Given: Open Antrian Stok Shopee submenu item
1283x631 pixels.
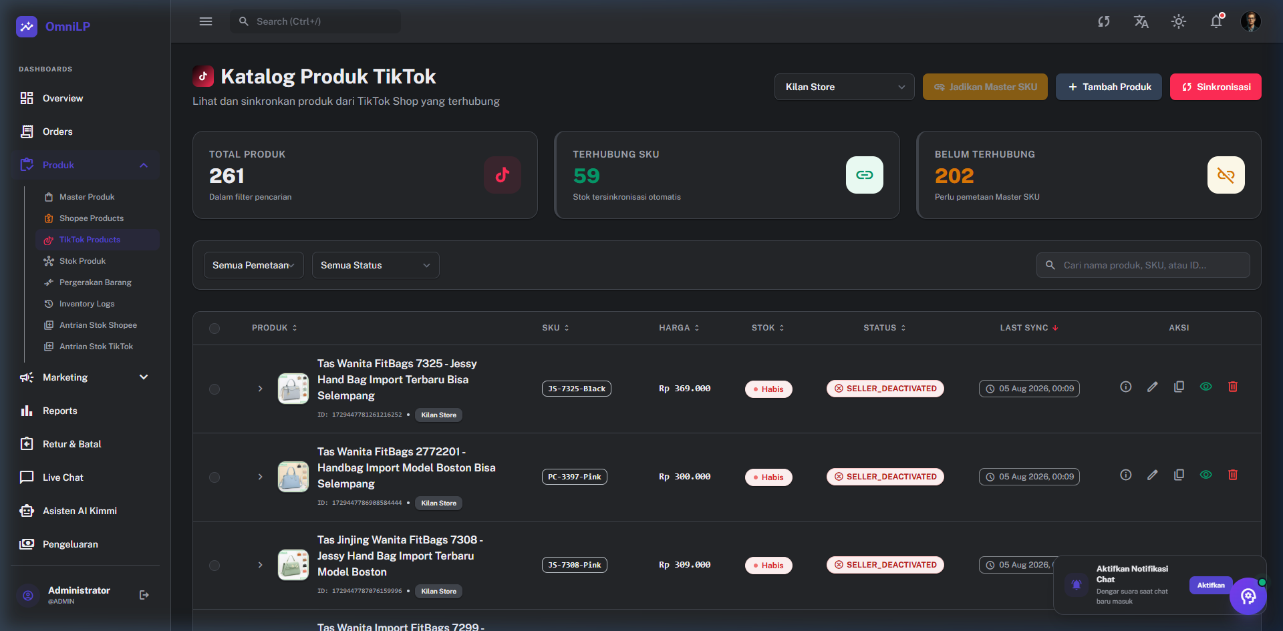Looking at the screenshot, I should point(98,325).
